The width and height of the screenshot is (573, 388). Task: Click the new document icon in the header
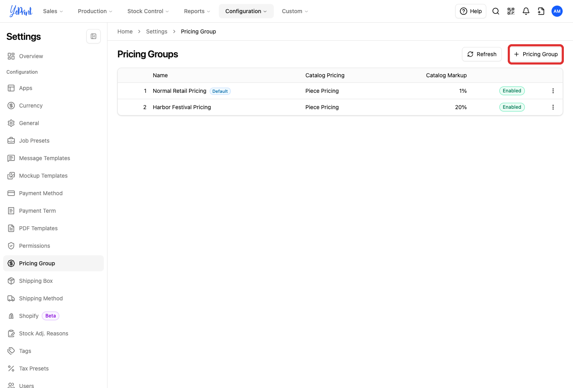click(x=541, y=11)
